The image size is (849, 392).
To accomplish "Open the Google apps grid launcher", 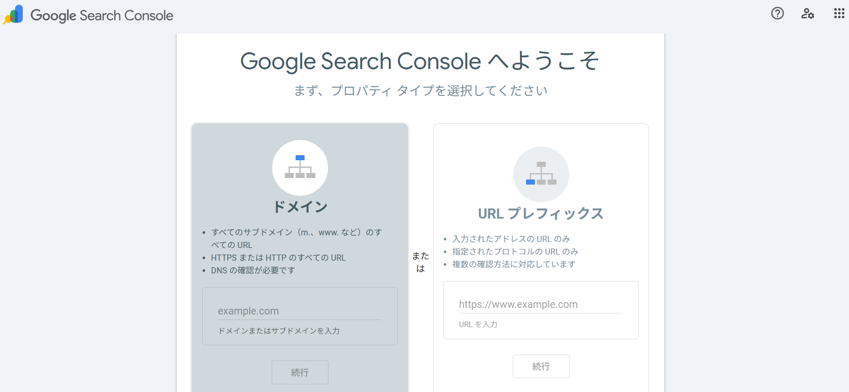I will (x=839, y=14).
